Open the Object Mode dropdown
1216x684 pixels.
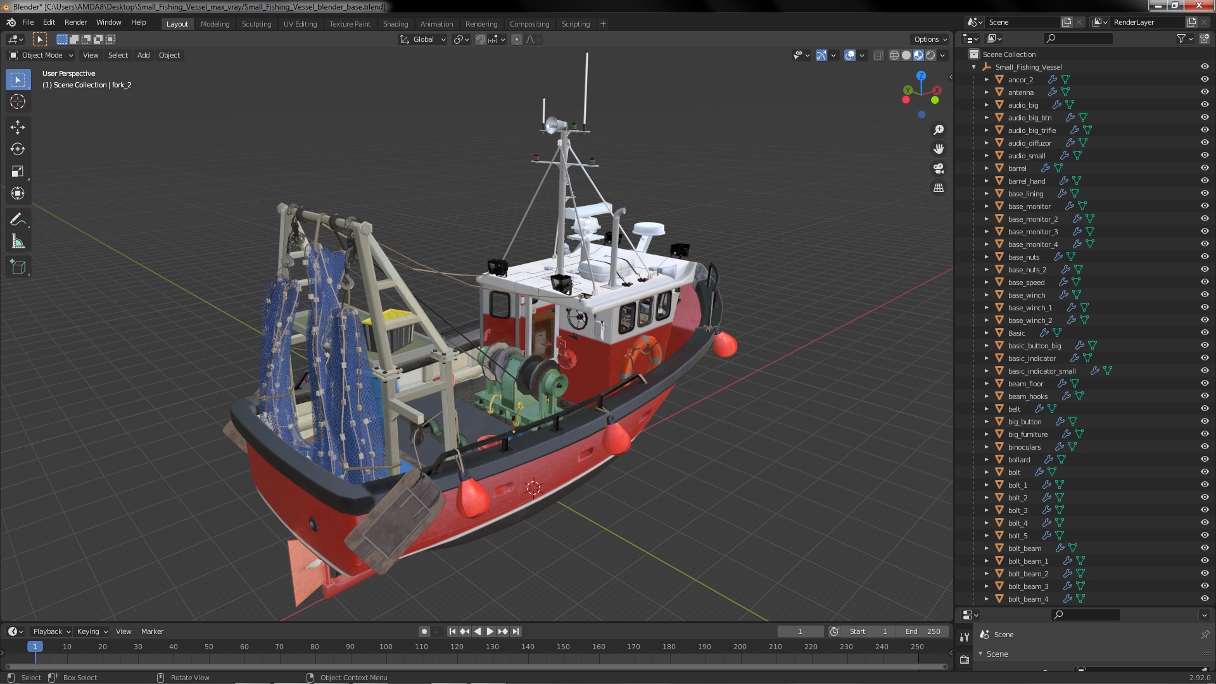click(x=41, y=55)
